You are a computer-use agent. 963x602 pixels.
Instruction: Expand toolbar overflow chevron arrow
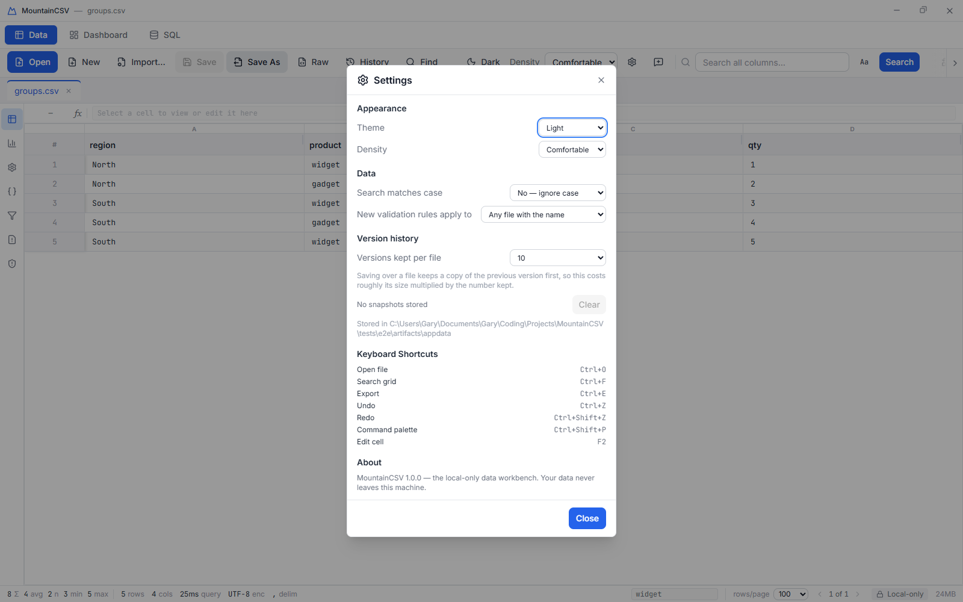pyautogui.click(x=955, y=63)
